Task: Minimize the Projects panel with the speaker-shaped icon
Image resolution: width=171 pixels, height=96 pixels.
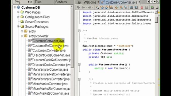Action: point(29,2)
